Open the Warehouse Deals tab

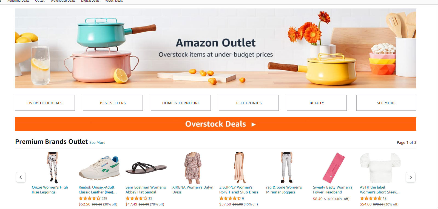[x=63, y=1]
